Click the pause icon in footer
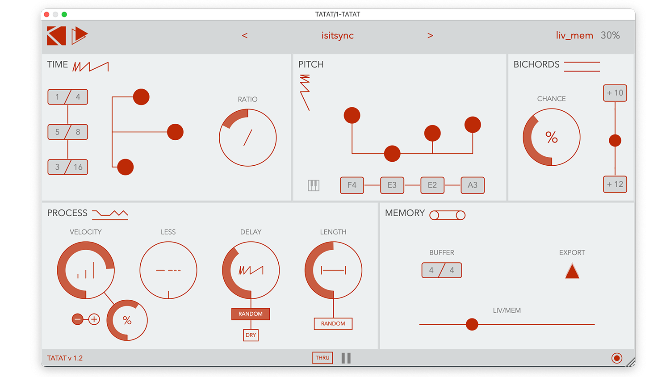This screenshot has width=670, height=377. point(346,358)
